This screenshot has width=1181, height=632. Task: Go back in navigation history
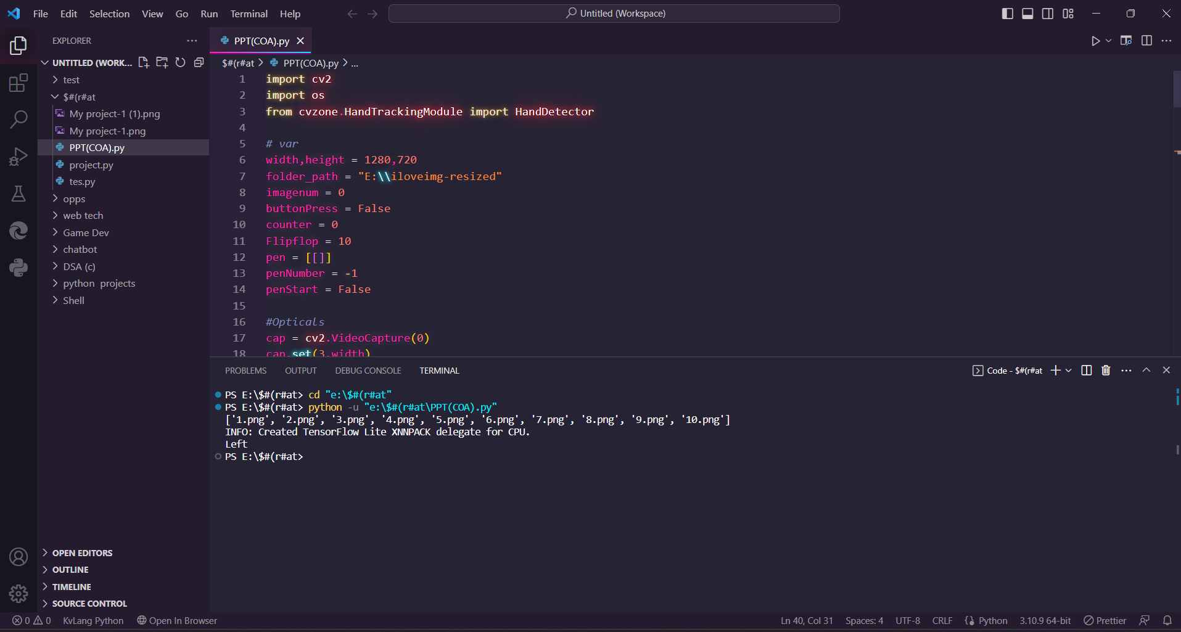pyautogui.click(x=352, y=14)
